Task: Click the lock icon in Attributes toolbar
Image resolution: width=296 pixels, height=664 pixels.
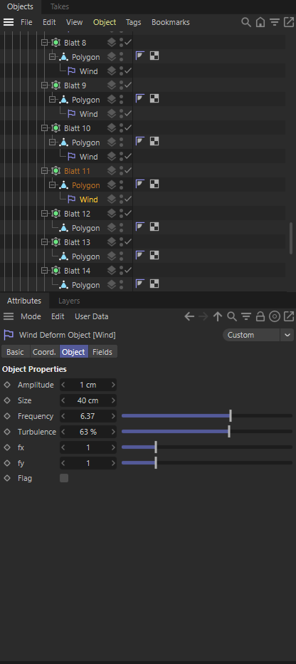Action: coord(260,316)
